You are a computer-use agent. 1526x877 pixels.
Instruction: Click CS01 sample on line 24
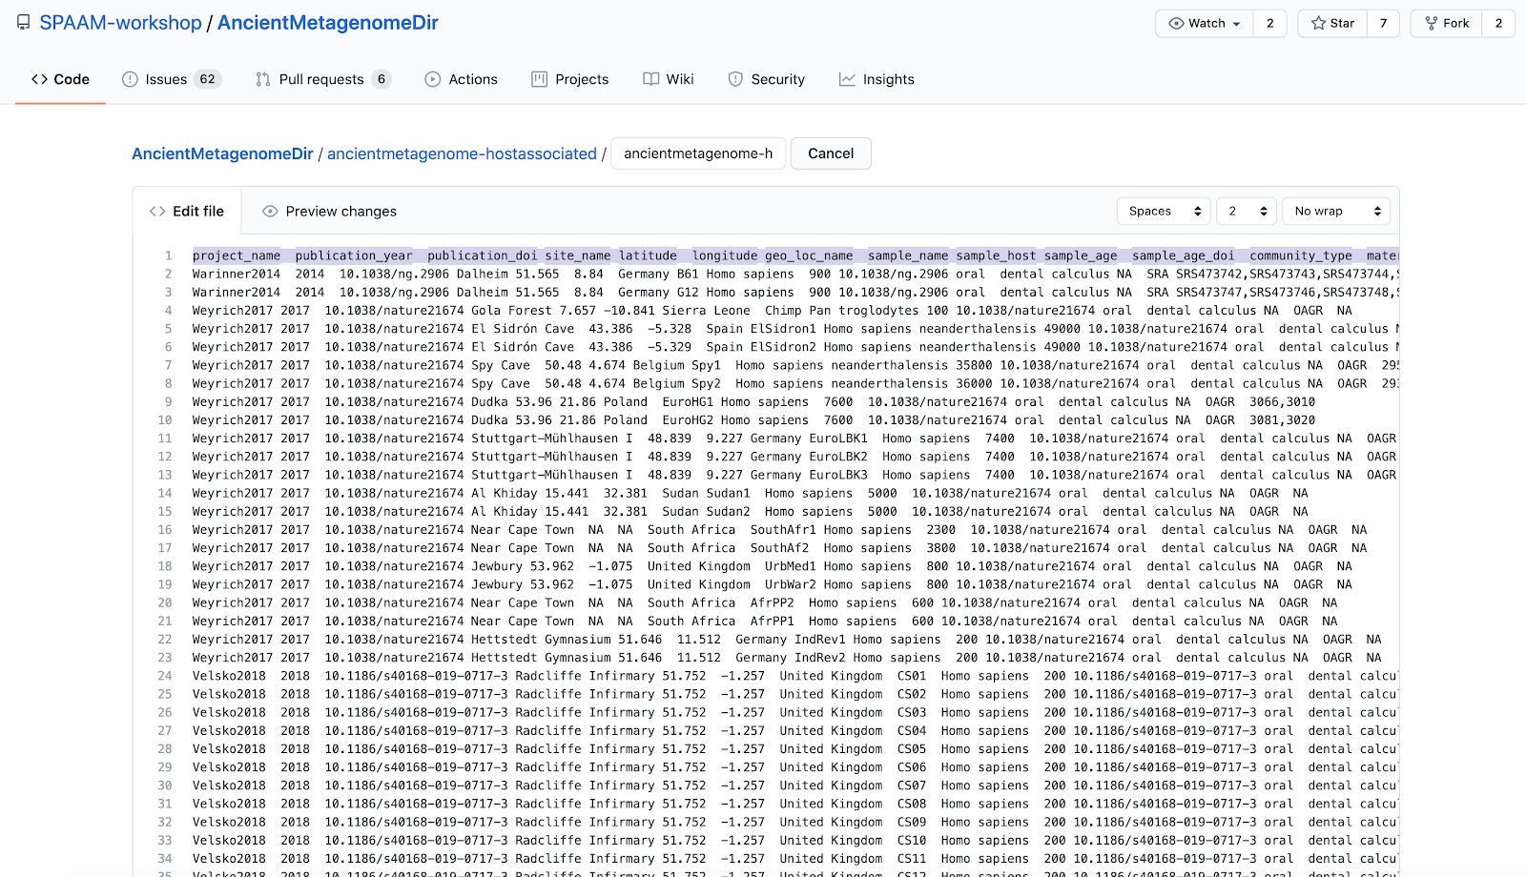[x=912, y=676]
